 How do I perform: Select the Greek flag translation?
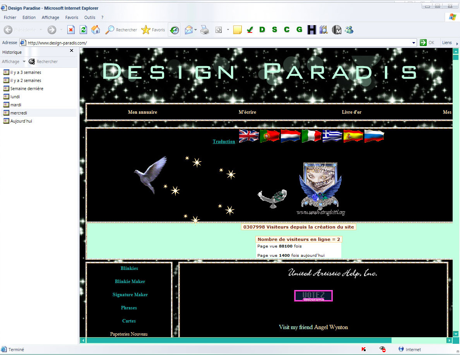tap(332, 136)
